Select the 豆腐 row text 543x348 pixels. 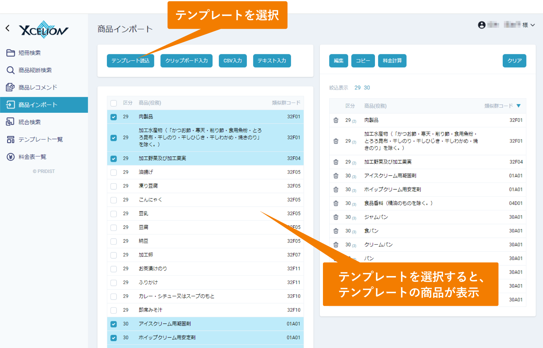(x=143, y=227)
